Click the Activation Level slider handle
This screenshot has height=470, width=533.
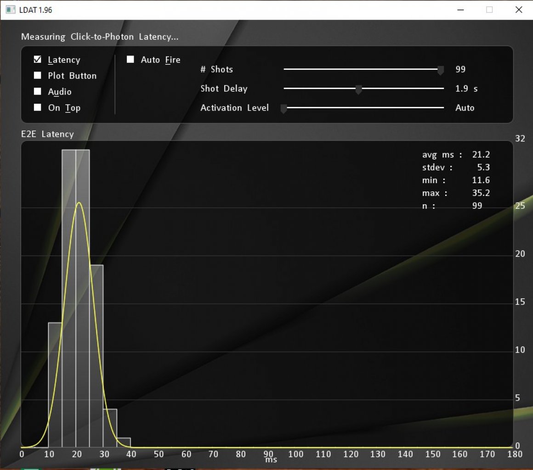pyautogui.click(x=284, y=109)
